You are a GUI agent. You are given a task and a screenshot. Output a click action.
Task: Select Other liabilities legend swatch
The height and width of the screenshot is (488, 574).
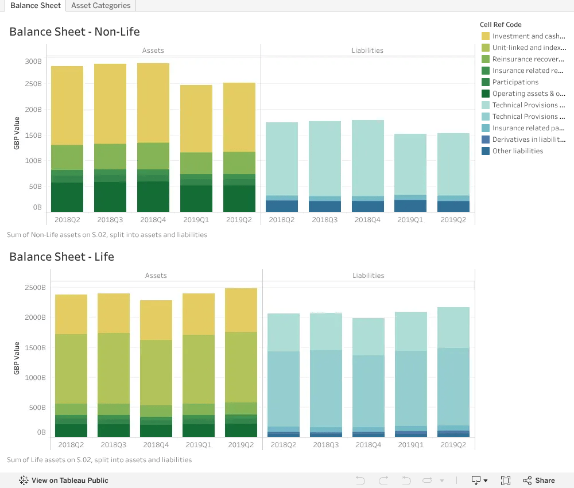tap(486, 151)
